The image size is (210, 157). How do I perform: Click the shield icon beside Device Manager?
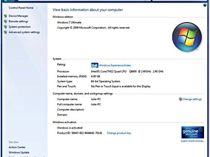(5, 16)
